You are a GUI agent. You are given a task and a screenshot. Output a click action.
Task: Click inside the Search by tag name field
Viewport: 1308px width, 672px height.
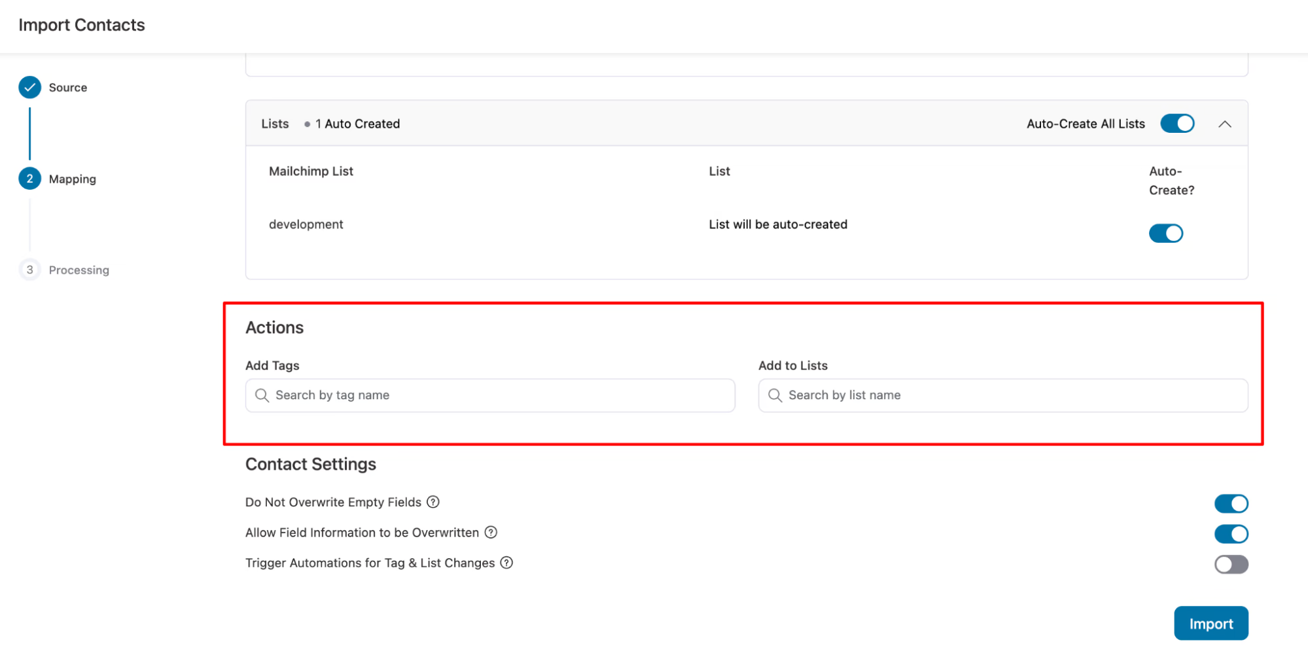(458, 395)
